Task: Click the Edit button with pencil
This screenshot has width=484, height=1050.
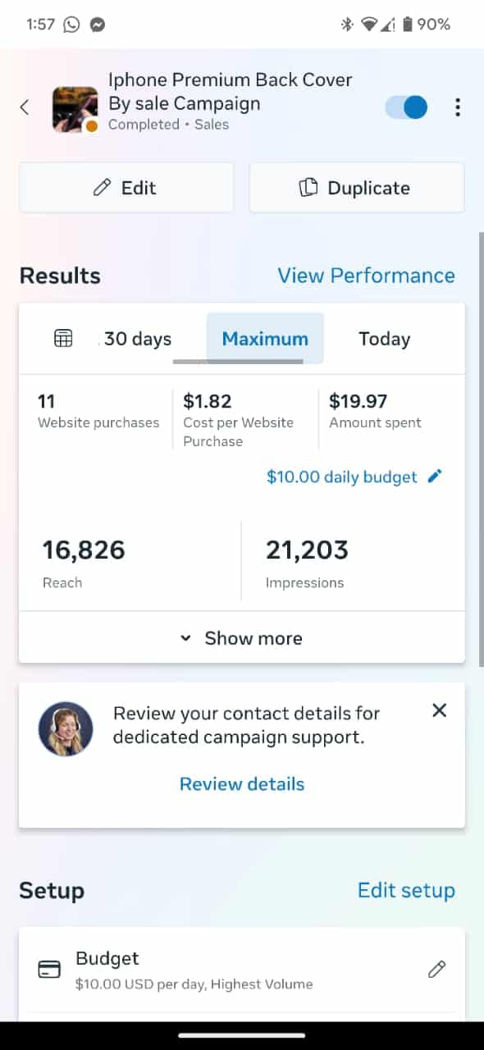Action: click(x=126, y=188)
